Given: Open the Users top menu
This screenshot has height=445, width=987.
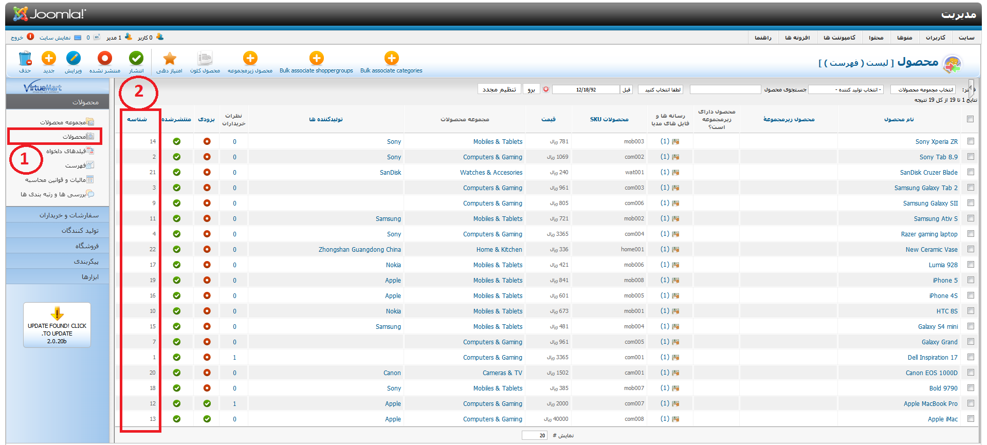Looking at the screenshot, I should click(x=935, y=38).
